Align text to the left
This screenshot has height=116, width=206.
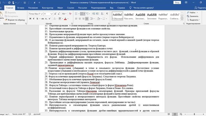click(76, 19)
